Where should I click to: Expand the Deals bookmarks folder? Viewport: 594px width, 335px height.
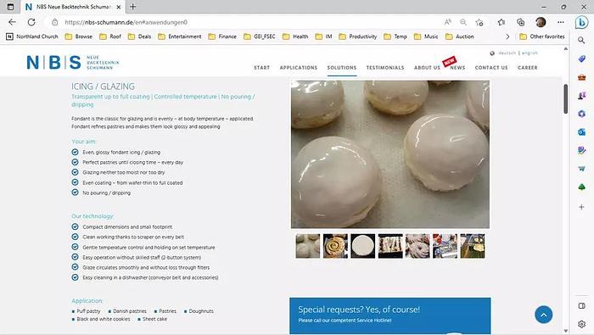tap(139, 36)
